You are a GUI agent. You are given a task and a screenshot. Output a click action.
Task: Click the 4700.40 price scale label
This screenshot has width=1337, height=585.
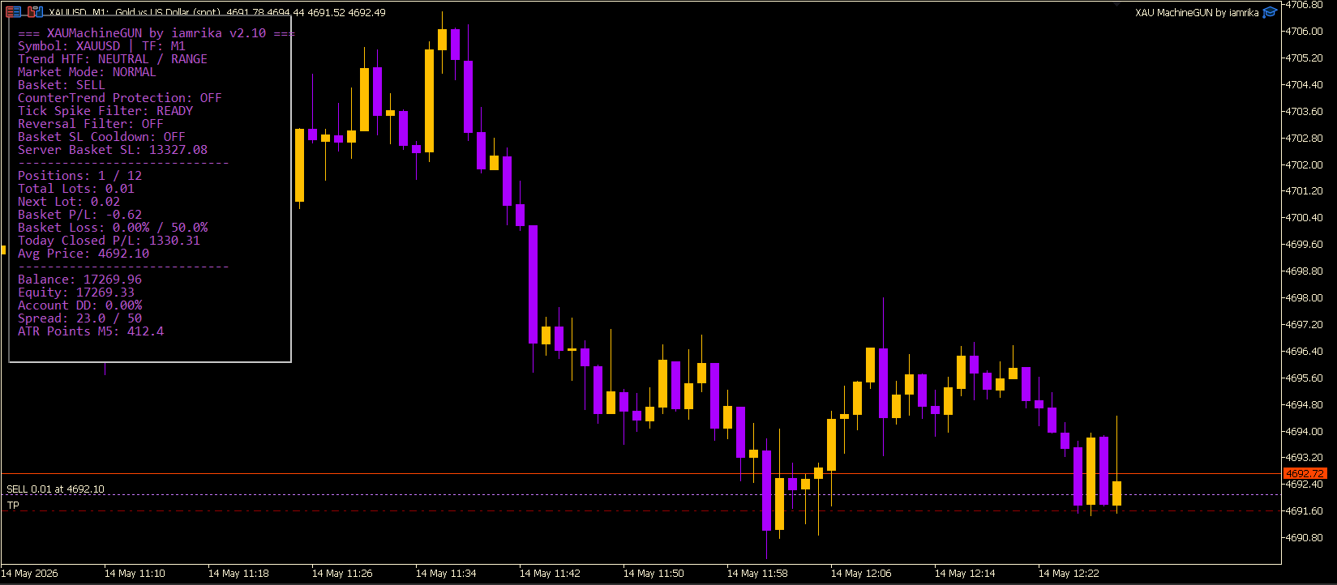pos(1306,217)
